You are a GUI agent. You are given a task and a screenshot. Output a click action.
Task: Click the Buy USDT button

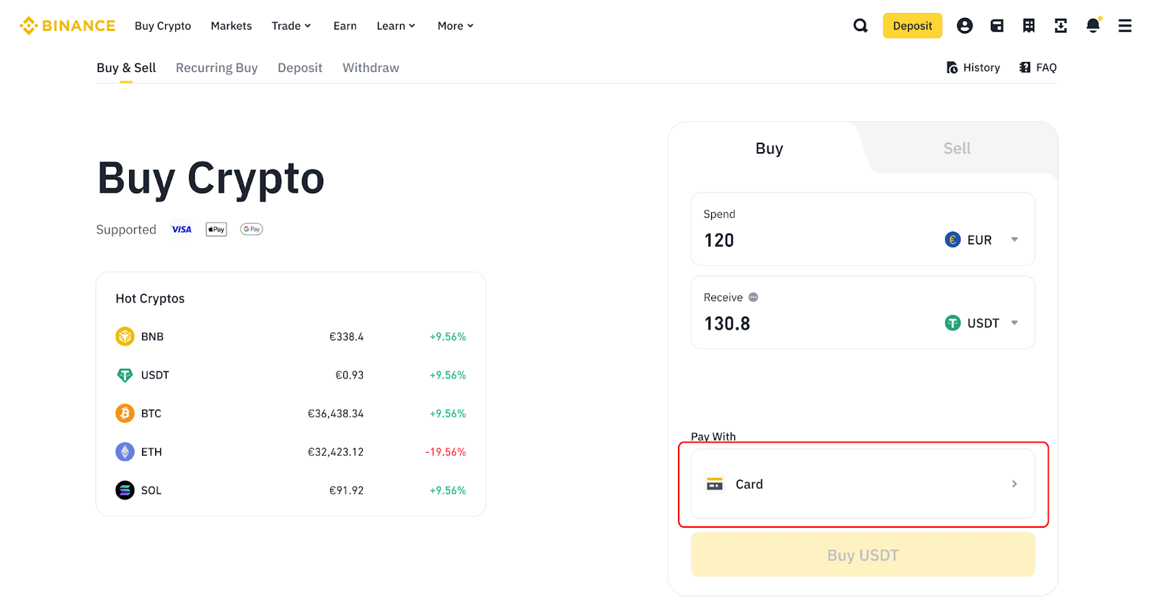(863, 555)
